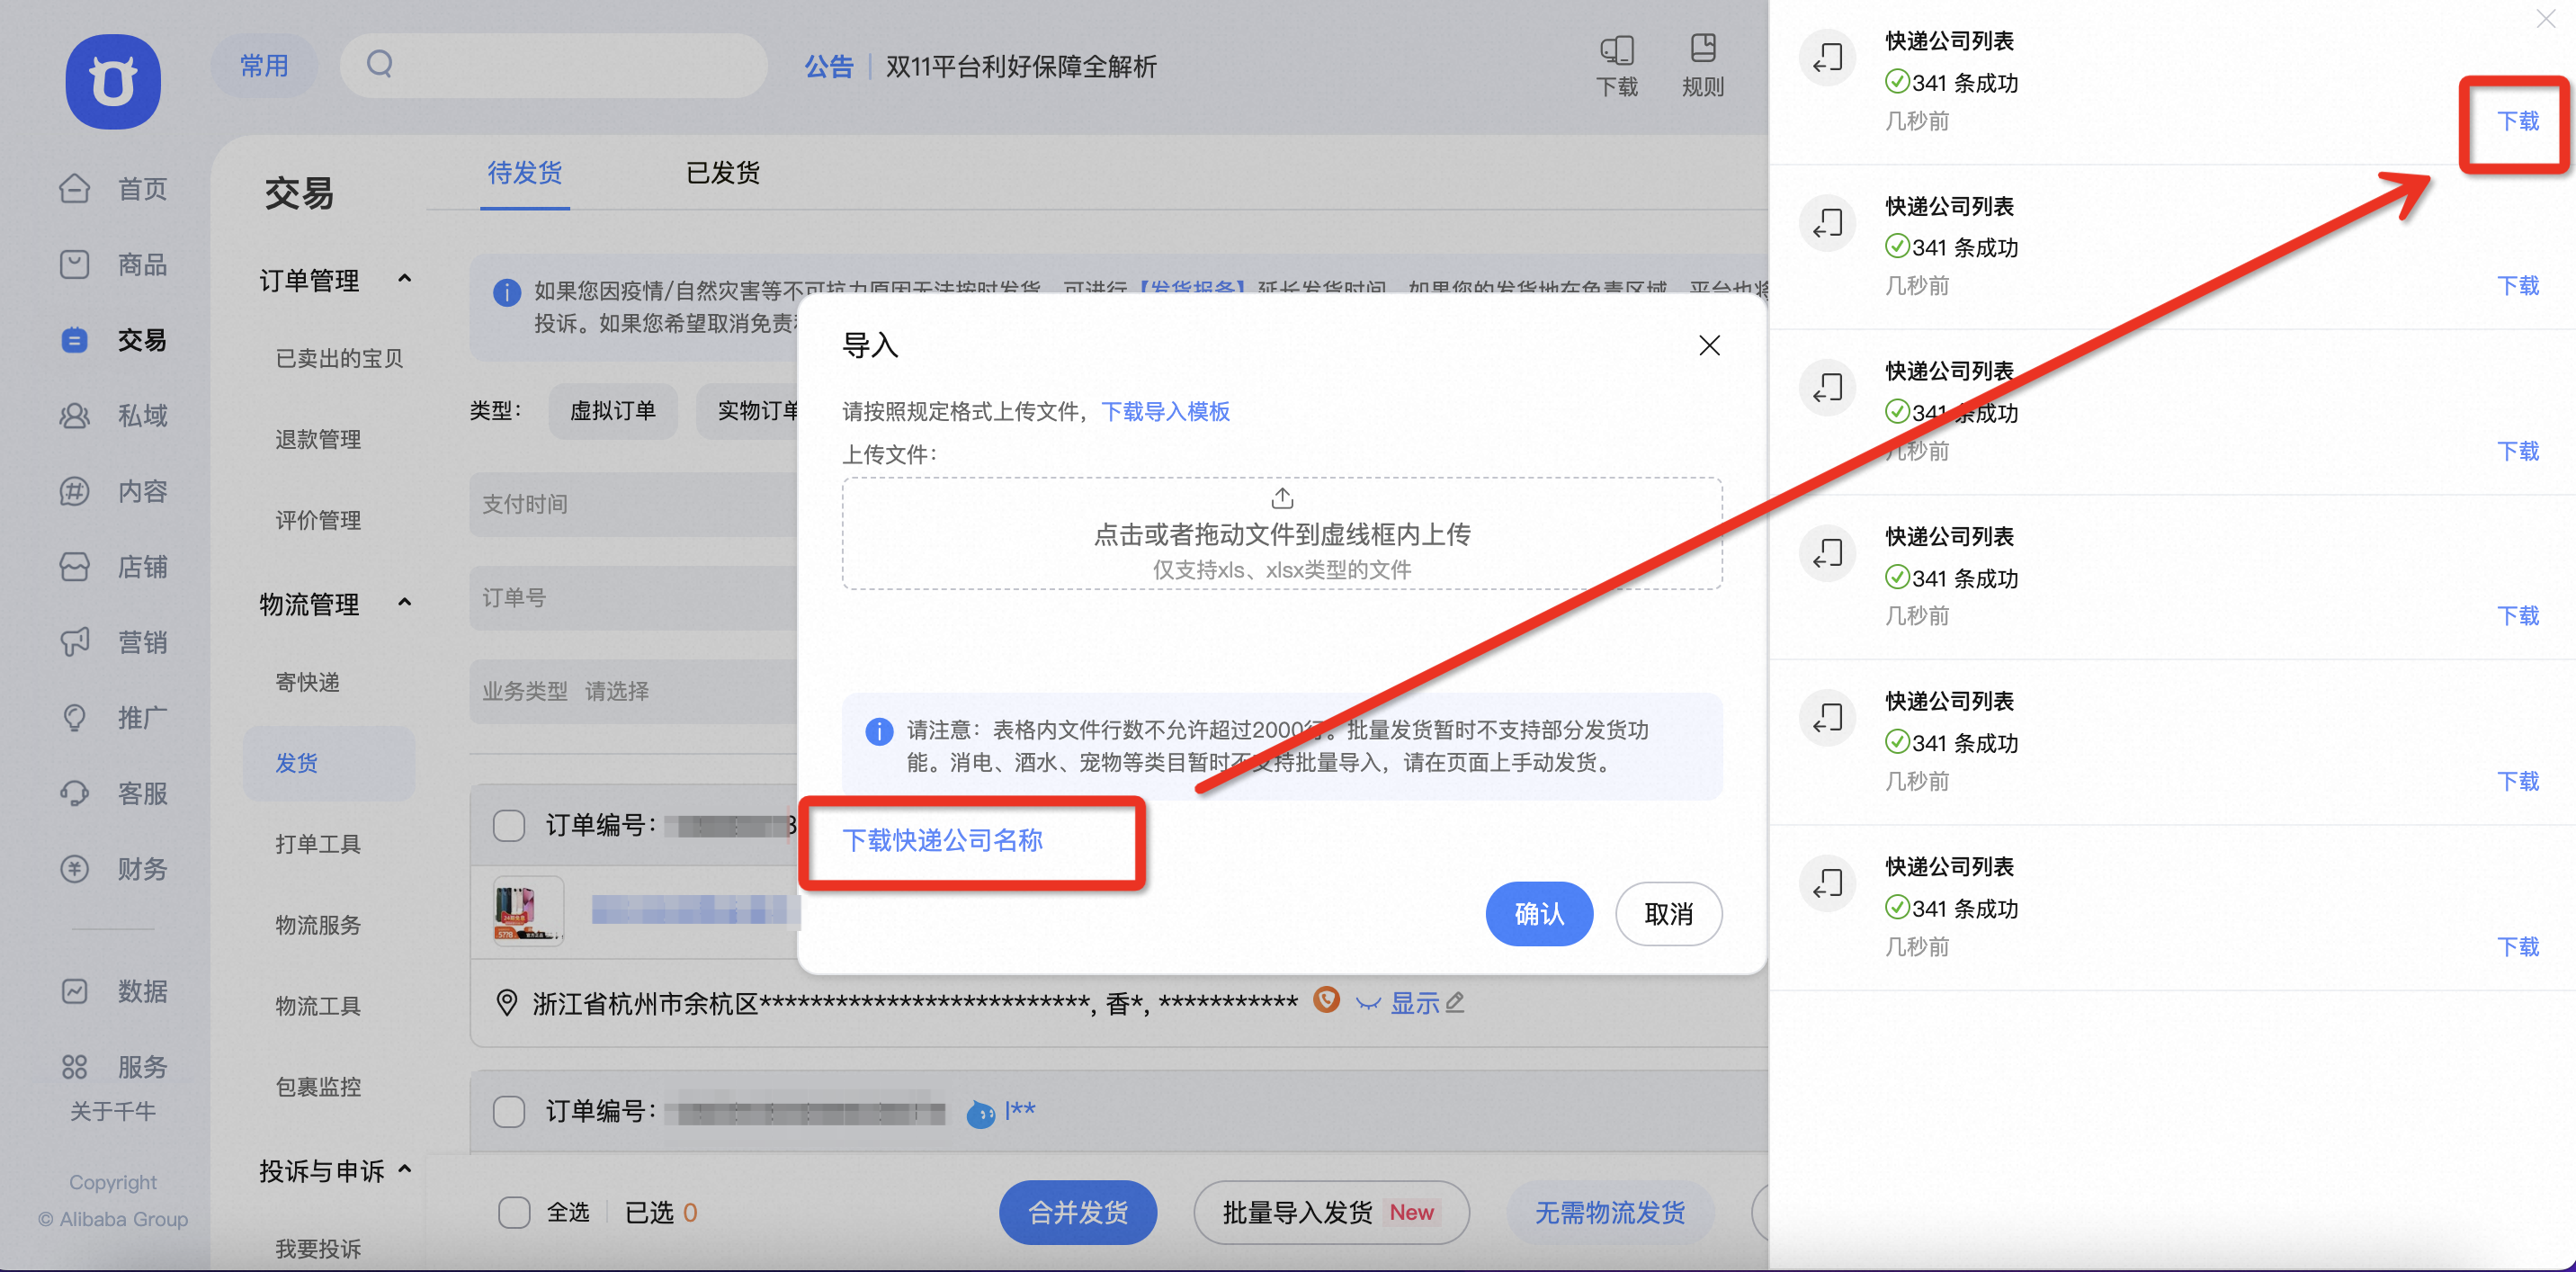Open the 业务类型 请选择 dropdown
Viewport: 2576px width, 1272px height.
click(x=634, y=691)
